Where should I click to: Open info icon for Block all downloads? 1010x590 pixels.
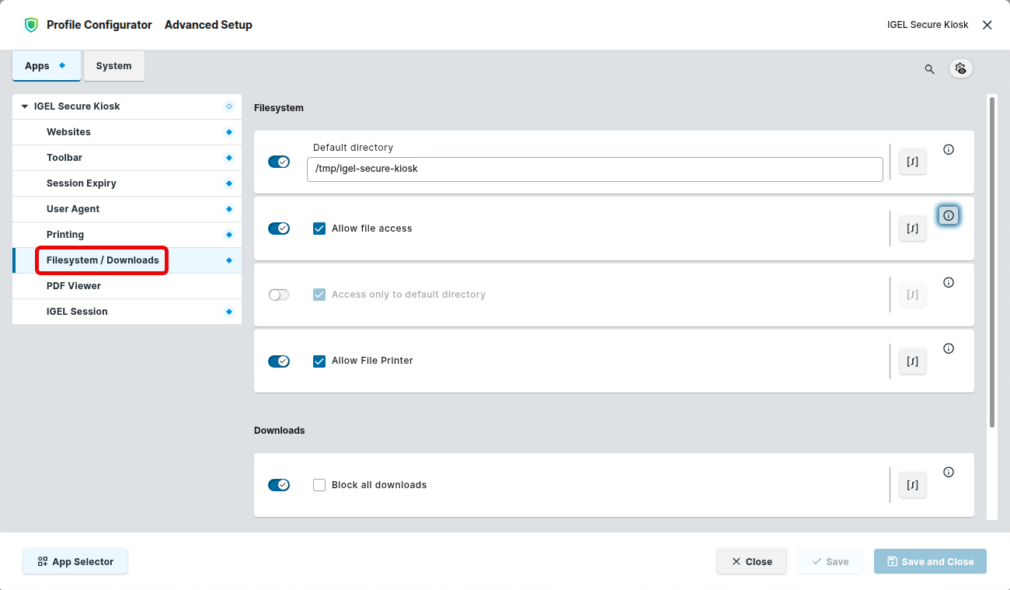click(949, 472)
